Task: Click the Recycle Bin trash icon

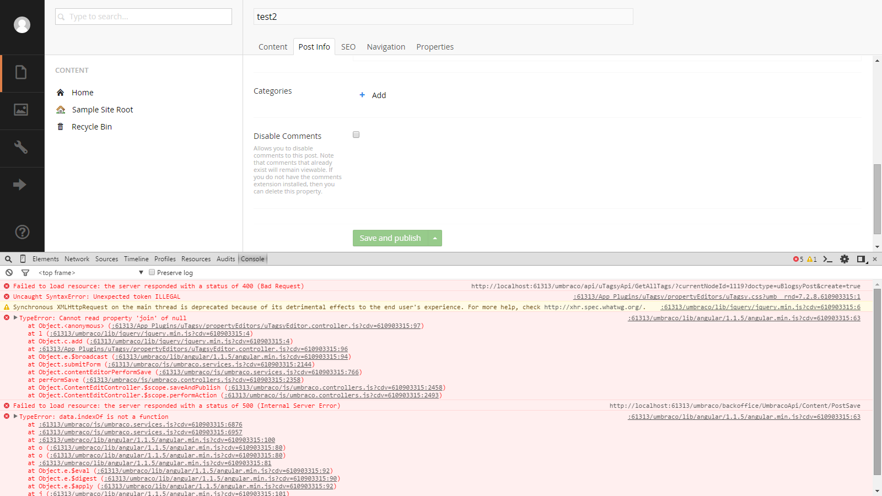Action: (x=61, y=127)
